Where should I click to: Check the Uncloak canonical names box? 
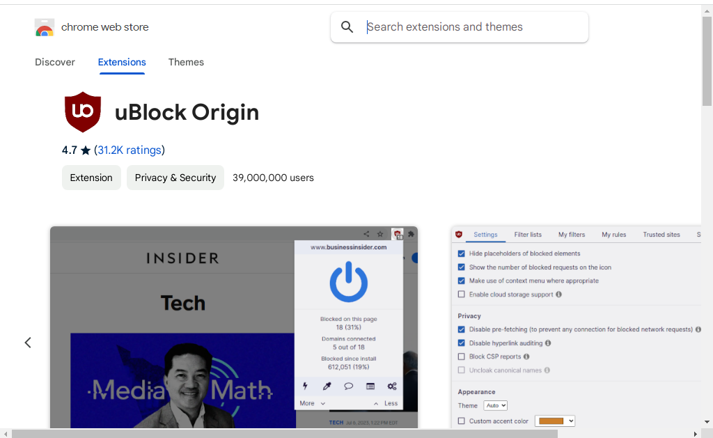point(462,370)
